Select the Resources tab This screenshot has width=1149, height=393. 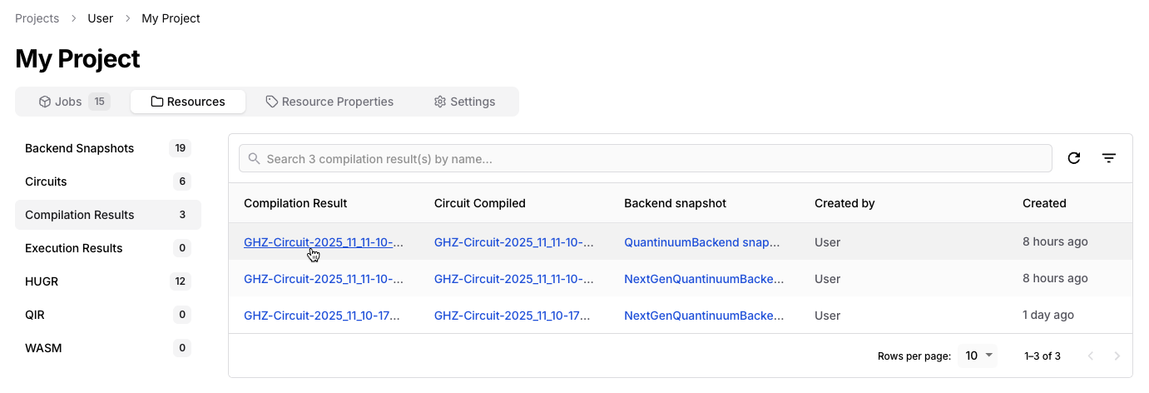coord(188,102)
